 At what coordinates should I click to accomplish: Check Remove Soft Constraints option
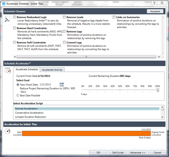click(14, 42)
